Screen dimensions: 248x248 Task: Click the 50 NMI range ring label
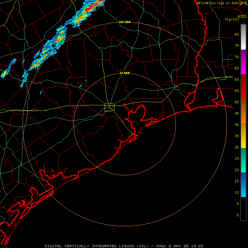125,73
